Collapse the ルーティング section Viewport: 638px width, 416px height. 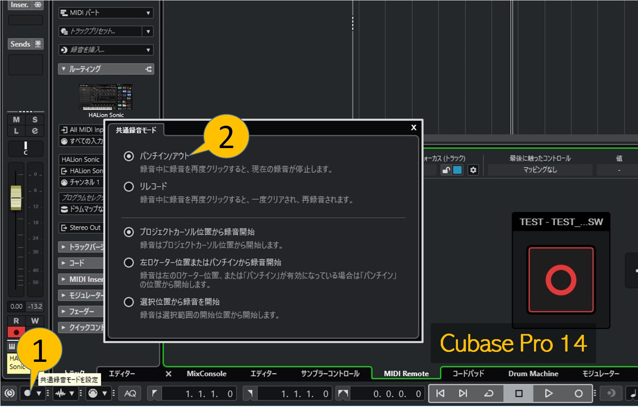64,69
